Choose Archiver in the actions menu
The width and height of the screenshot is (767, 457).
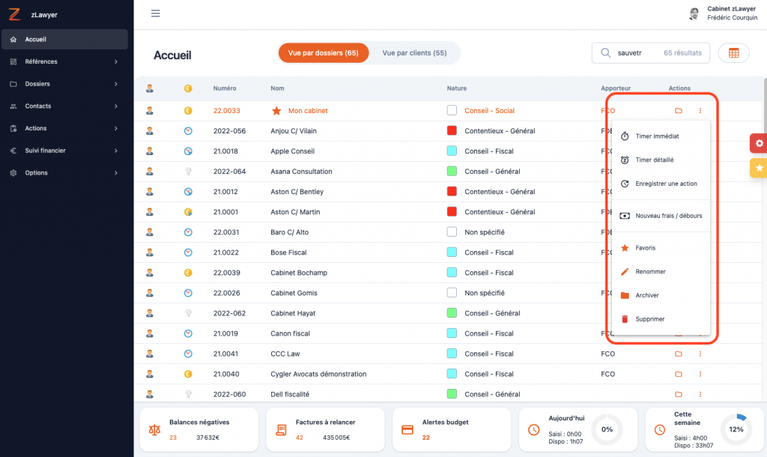pos(647,295)
